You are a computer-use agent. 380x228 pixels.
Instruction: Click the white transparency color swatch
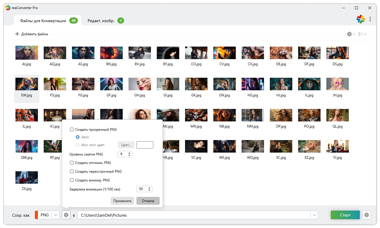point(145,145)
